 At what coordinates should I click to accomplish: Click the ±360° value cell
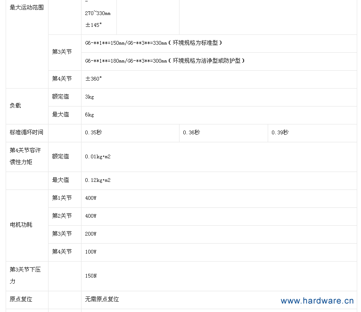(x=93, y=79)
